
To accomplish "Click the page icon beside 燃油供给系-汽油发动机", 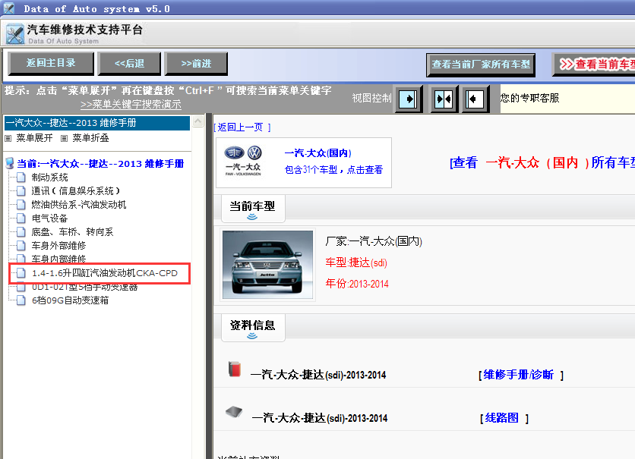I will (21, 205).
